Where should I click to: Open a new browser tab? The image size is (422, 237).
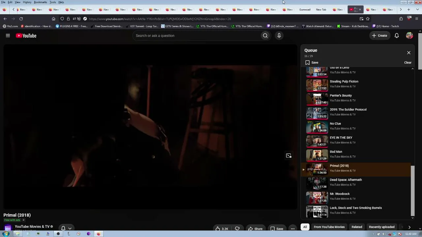coord(409,10)
